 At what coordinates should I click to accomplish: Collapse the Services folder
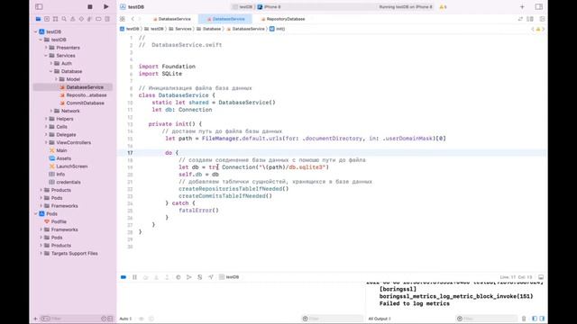tap(46, 56)
